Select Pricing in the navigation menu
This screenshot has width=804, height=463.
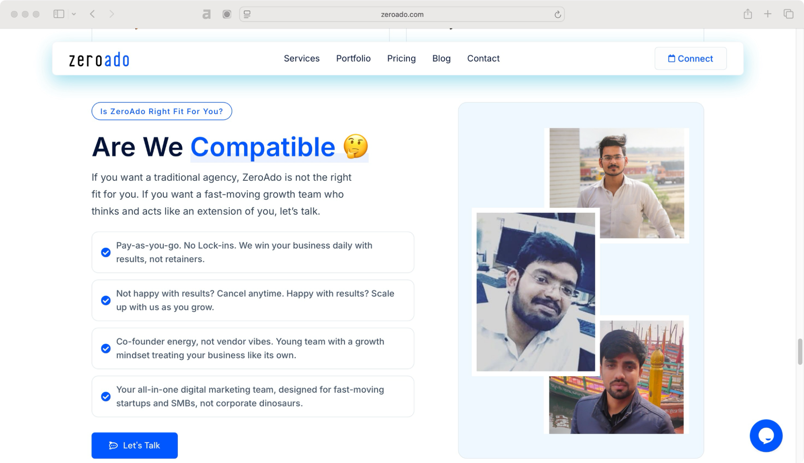pos(401,59)
